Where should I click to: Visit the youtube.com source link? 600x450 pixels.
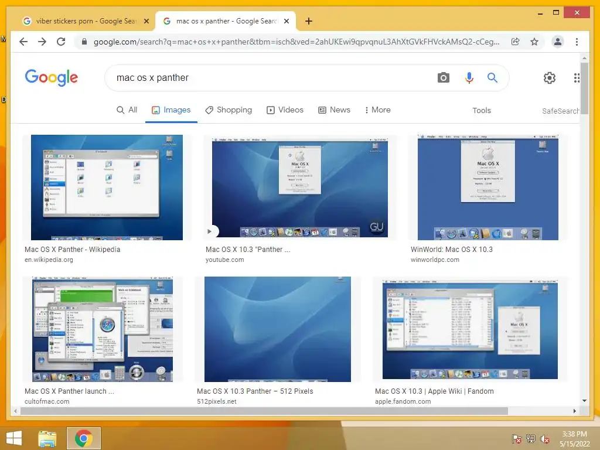(224, 260)
